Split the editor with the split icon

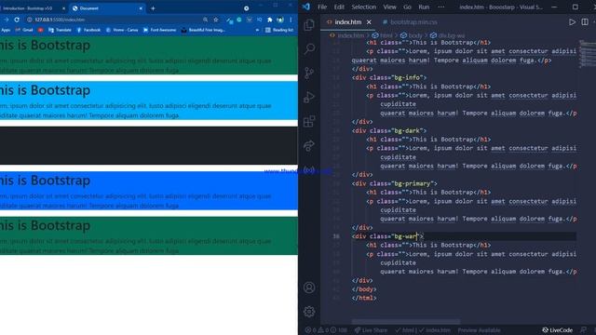pyautogui.click(x=585, y=22)
